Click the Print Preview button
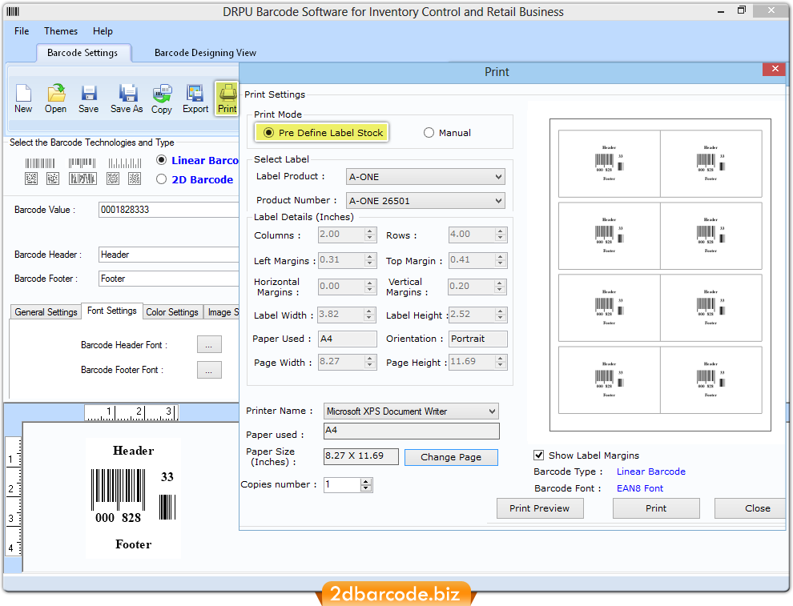This screenshot has width=793, height=606. click(x=540, y=508)
